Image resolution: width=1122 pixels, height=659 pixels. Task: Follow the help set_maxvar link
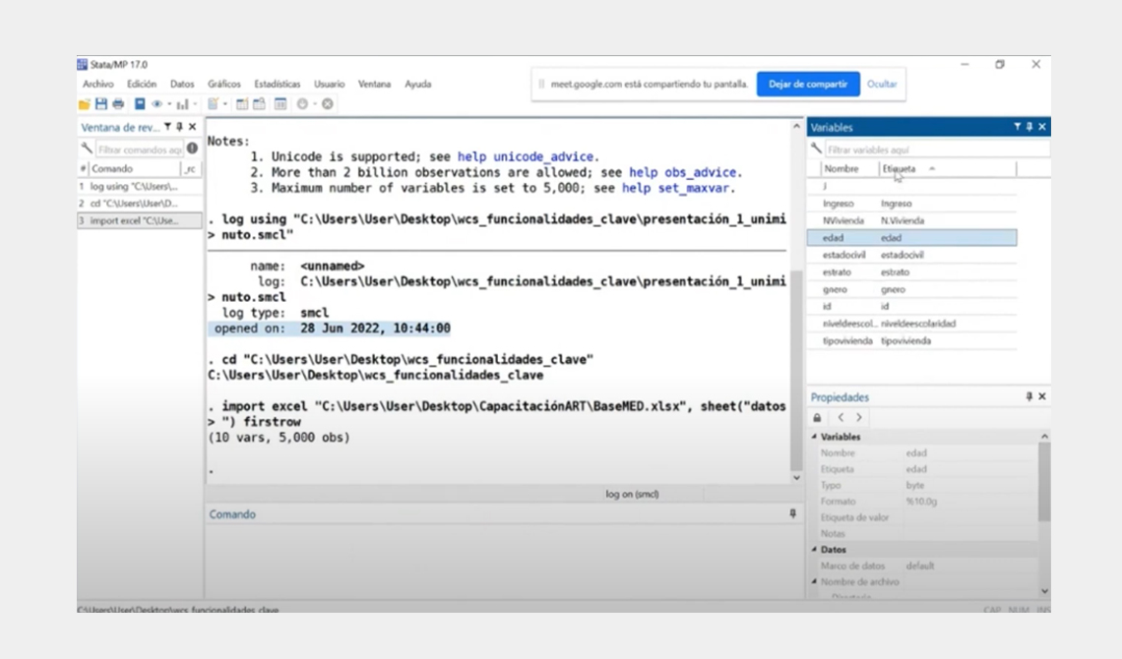675,188
